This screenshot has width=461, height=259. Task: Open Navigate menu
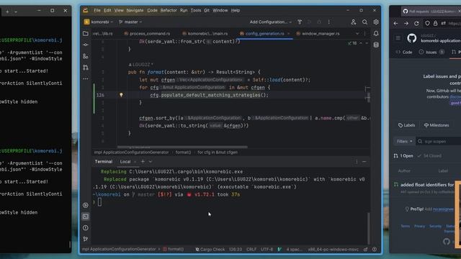pyautogui.click(x=135, y=10)
